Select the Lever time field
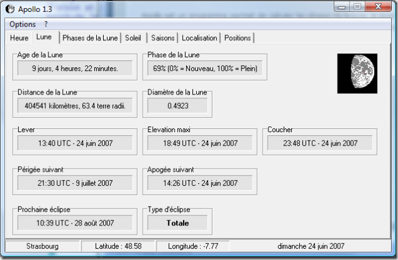The image size is (398, 260). (x=75, y=144)
